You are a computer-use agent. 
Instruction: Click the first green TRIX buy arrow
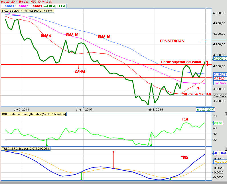point(81,179)
